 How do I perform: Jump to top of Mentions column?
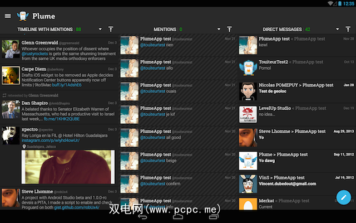coord(229,29)
